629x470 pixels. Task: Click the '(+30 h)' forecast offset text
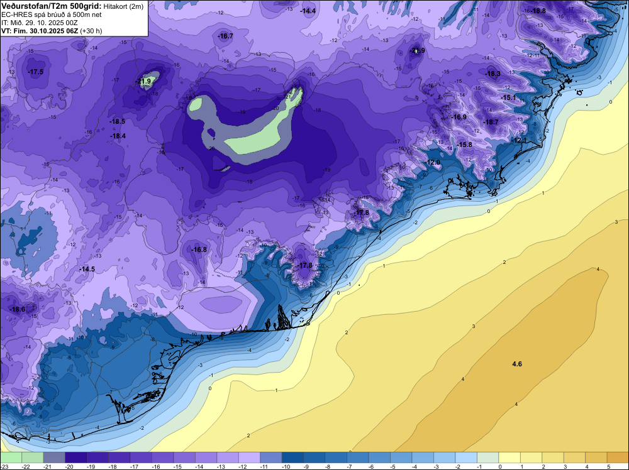pos(91,31)
